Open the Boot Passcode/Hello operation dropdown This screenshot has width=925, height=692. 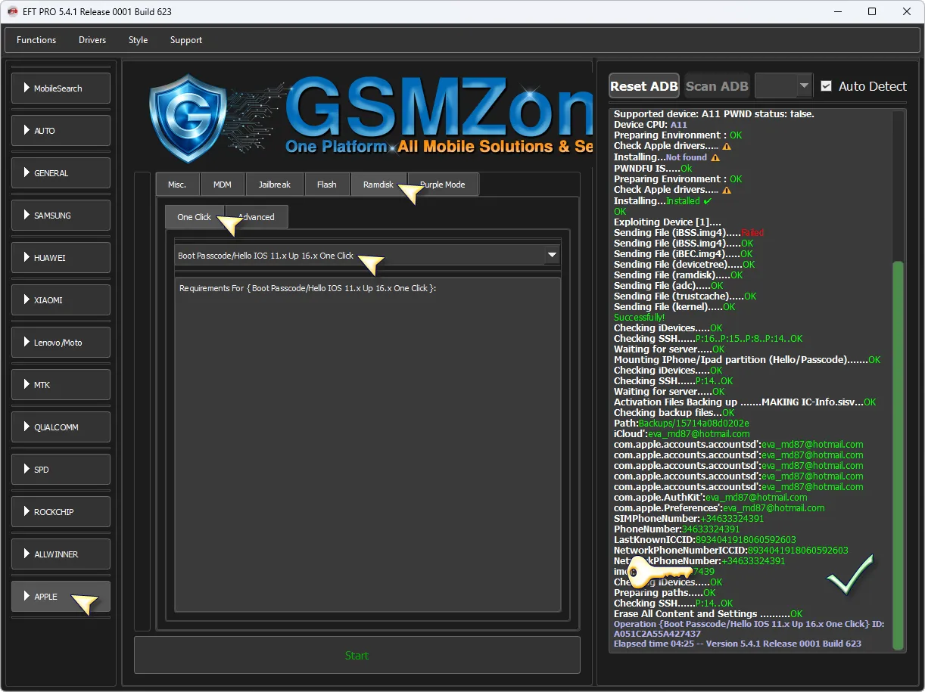(552, 256)
